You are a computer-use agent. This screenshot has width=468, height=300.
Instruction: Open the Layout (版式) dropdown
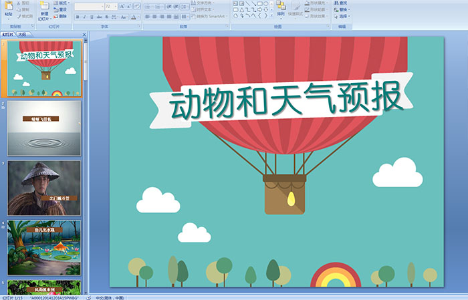click(x=62, y=3)
